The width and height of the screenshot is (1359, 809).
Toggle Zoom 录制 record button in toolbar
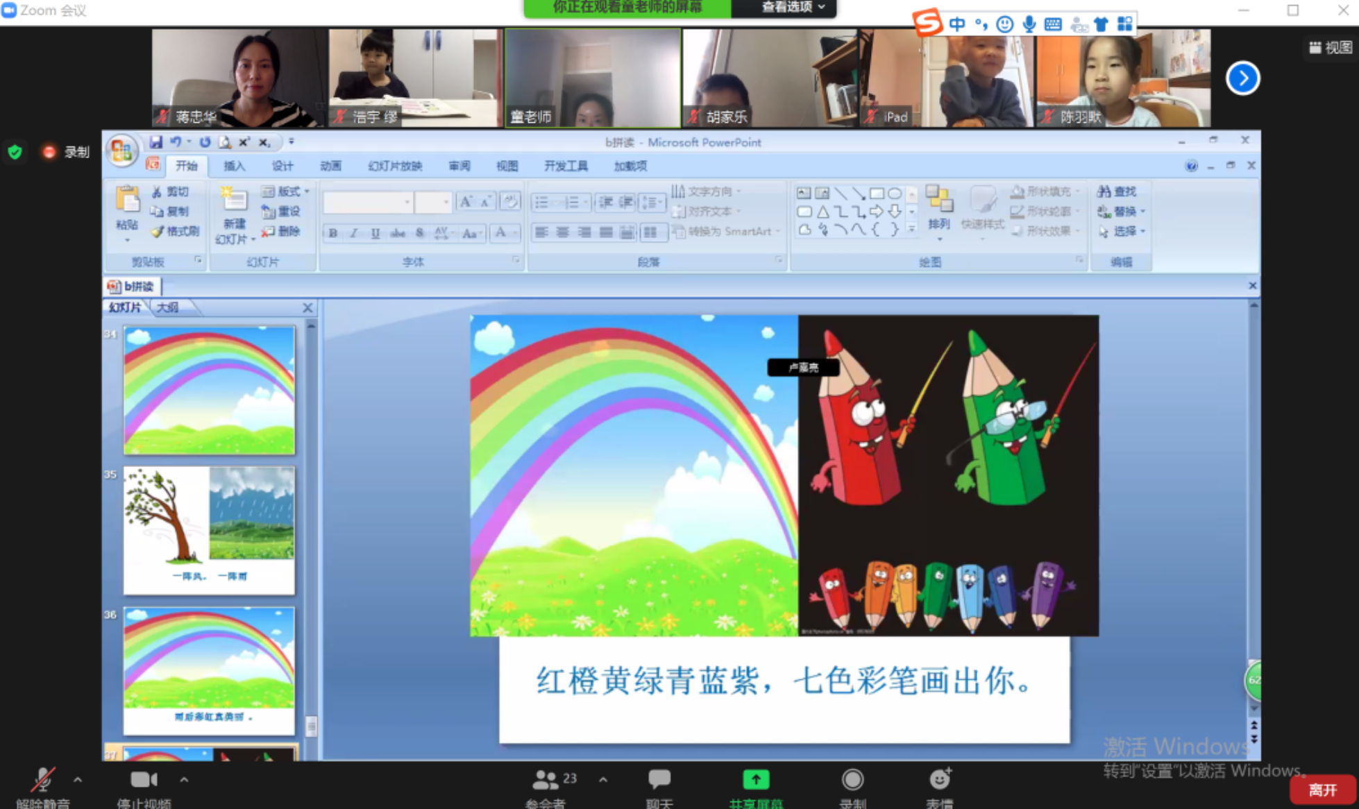point(852,787)
